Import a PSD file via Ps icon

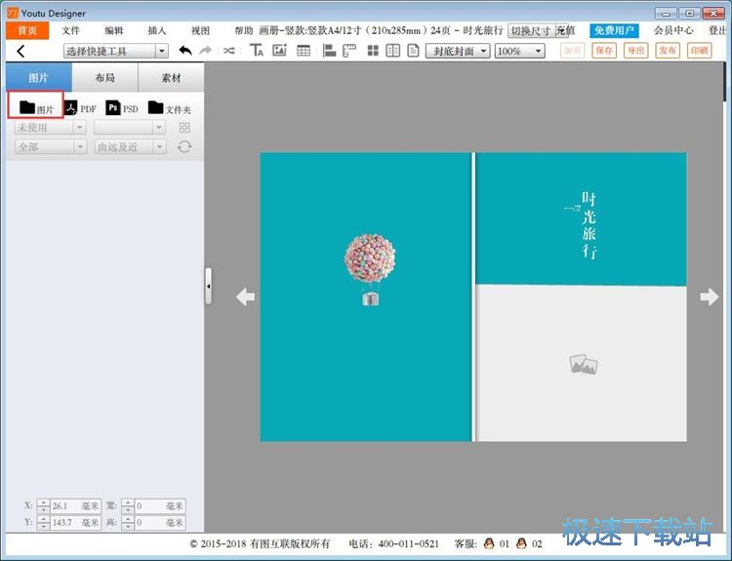click(x=122, y=108)
